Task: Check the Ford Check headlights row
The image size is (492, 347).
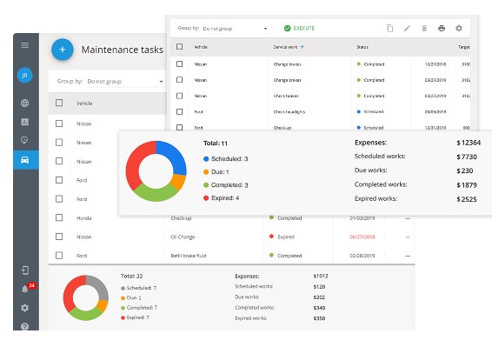Action: [179, 112]
